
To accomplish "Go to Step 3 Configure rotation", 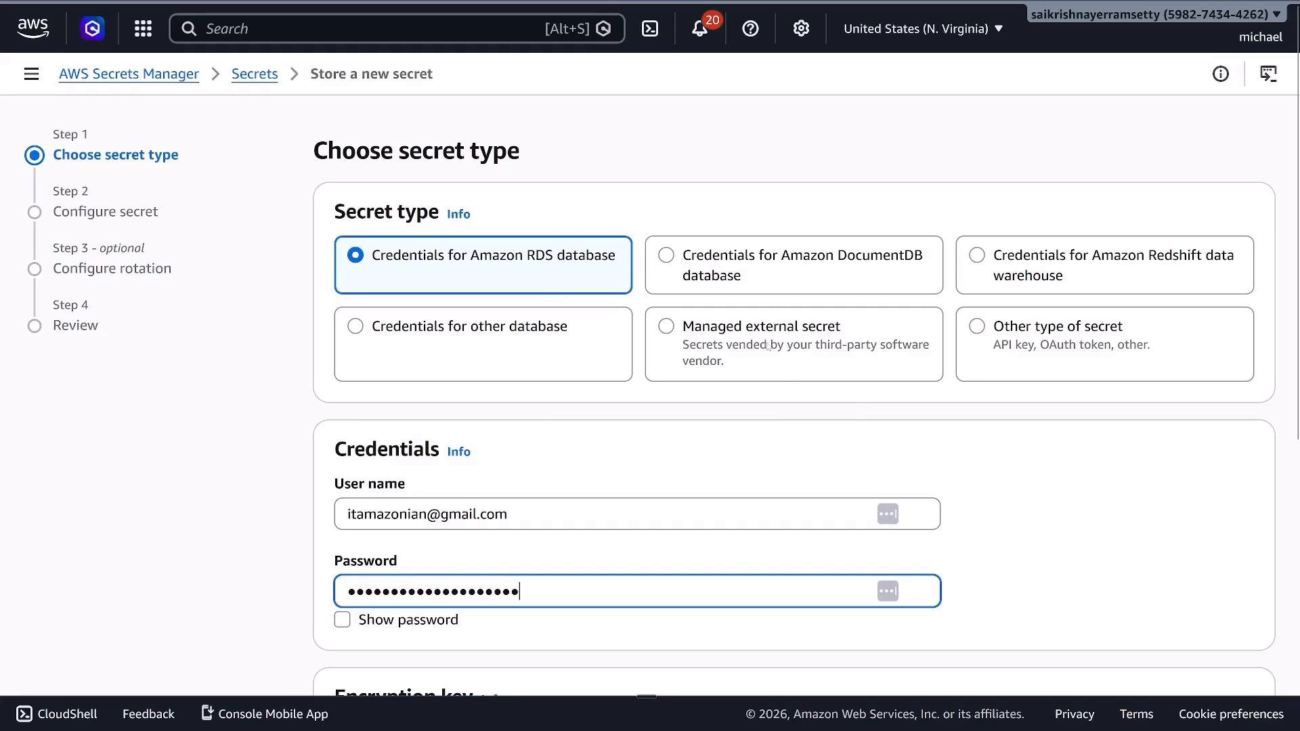I will pos(112,268).
